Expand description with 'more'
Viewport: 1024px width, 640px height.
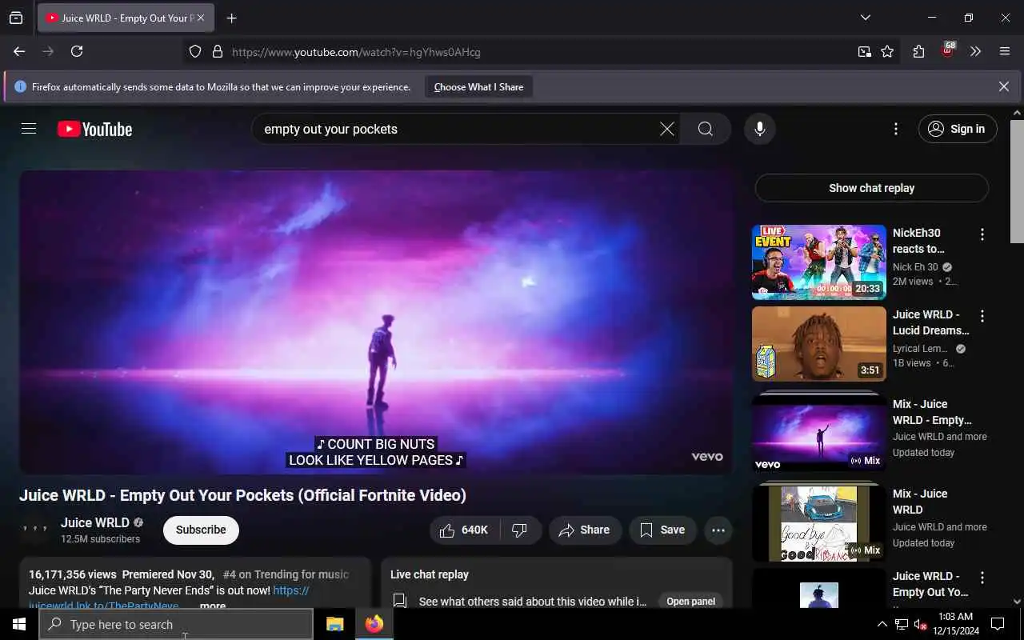coord(212,606)
